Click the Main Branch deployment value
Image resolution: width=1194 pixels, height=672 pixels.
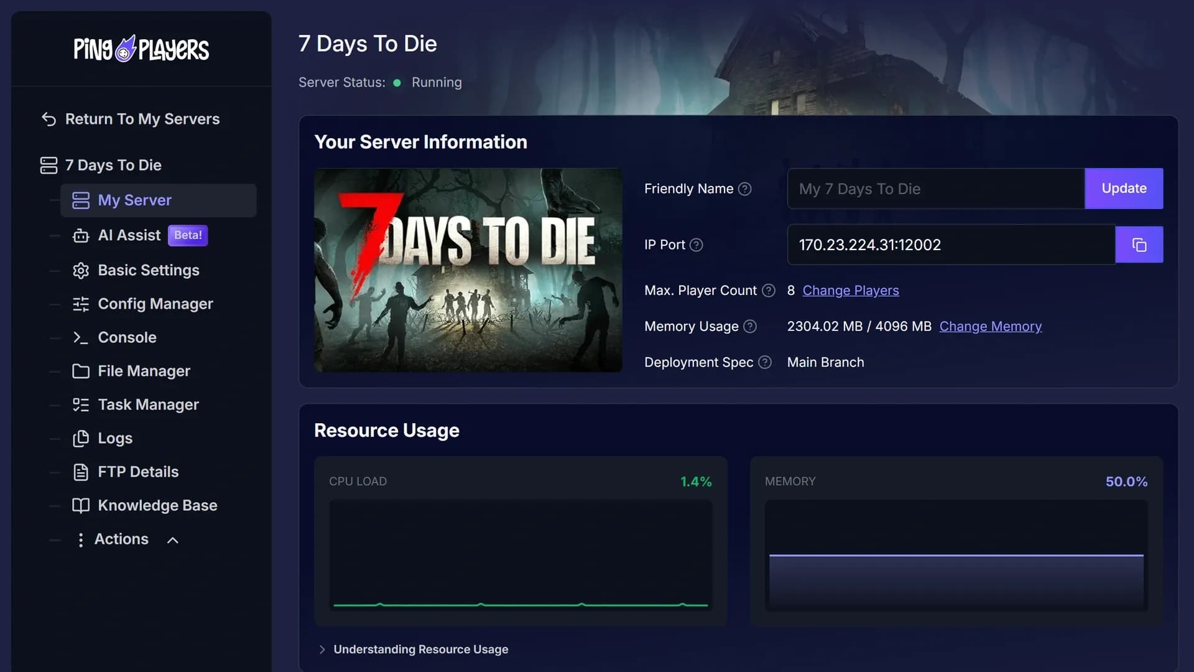click(x=825, y=362)
